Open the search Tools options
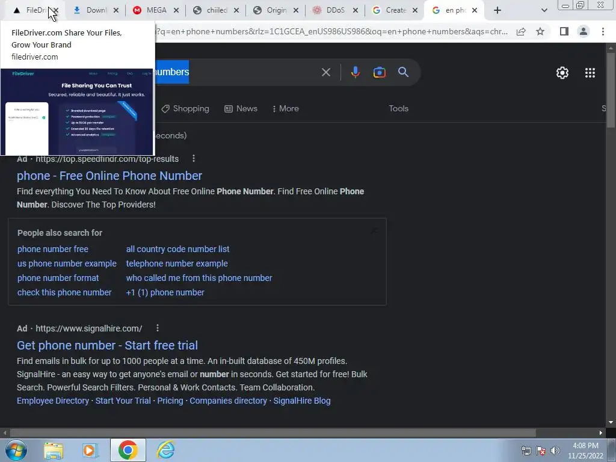Viewport: 616px width, 462px height. pos(398,109)
